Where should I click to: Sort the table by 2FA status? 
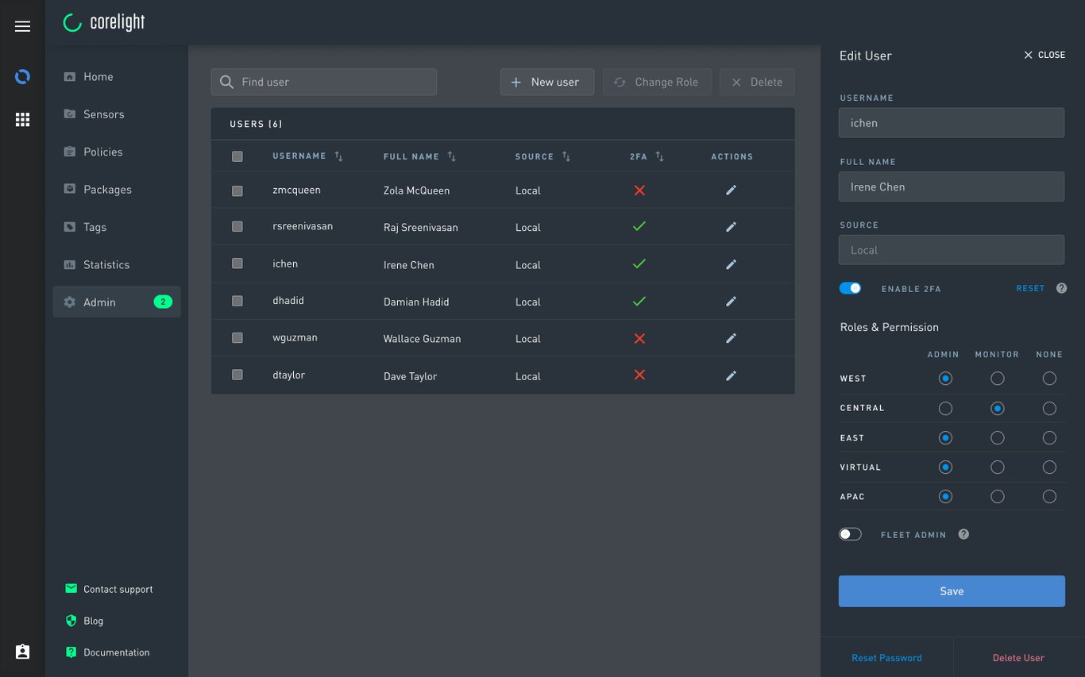tap(658, 156)
